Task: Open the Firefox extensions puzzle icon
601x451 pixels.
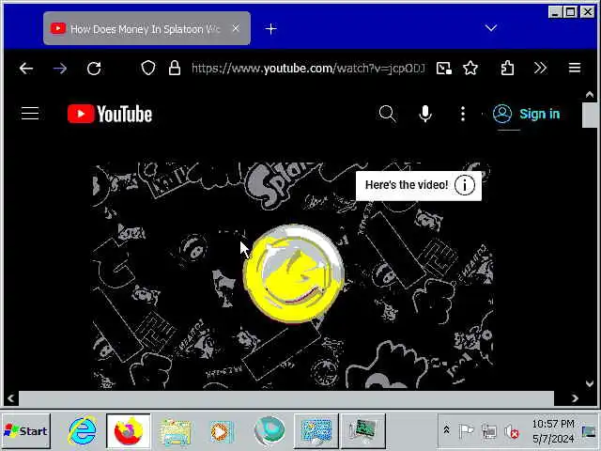Action: (507, 69)
